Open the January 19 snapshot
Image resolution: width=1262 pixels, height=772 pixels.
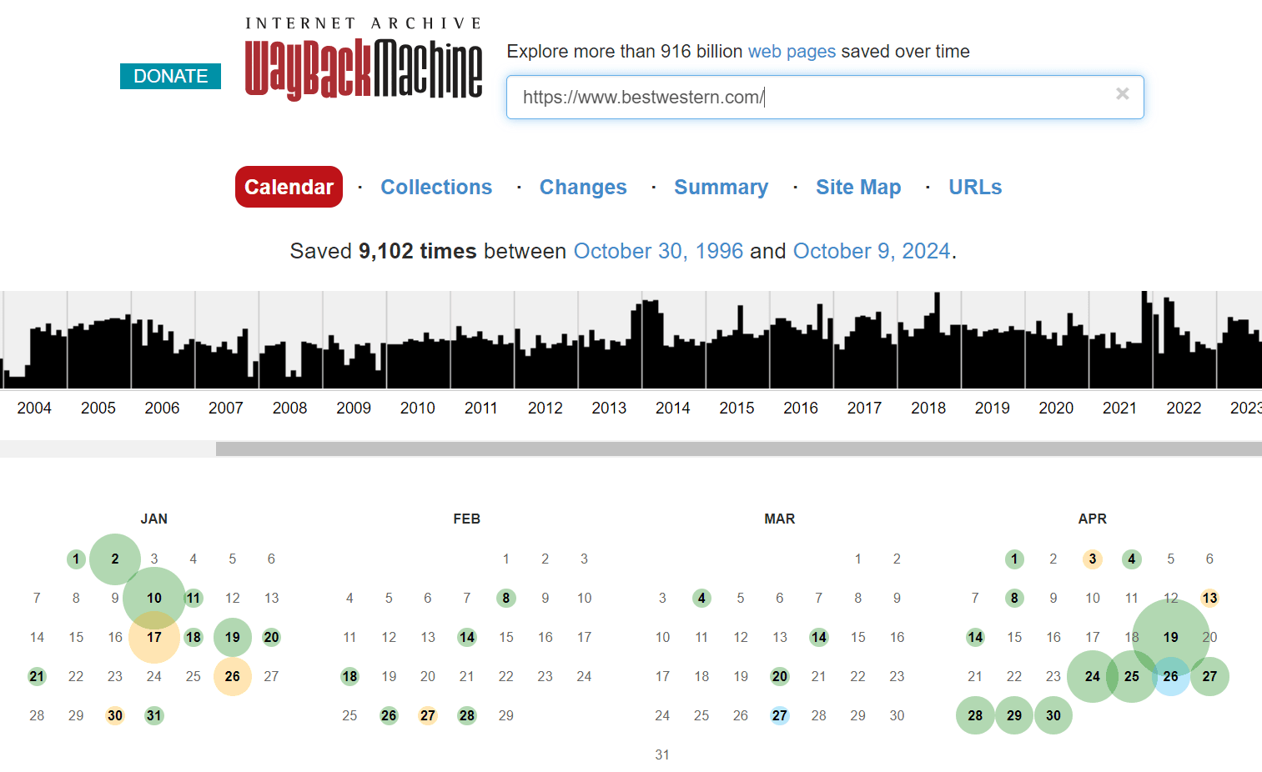233,637
